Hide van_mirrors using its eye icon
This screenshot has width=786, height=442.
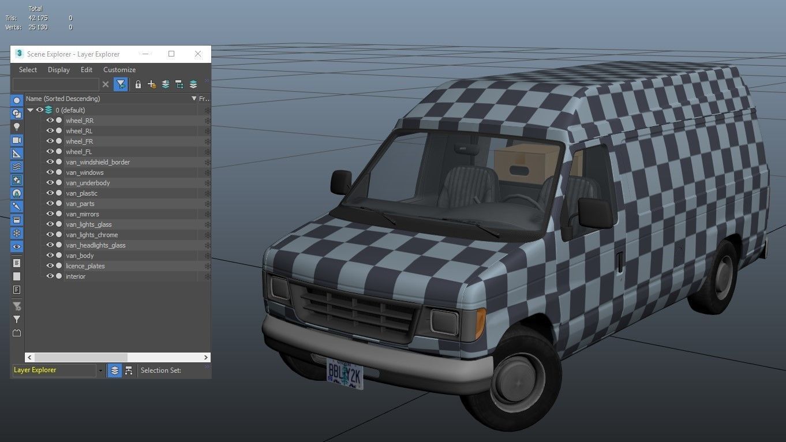[50, 214]
